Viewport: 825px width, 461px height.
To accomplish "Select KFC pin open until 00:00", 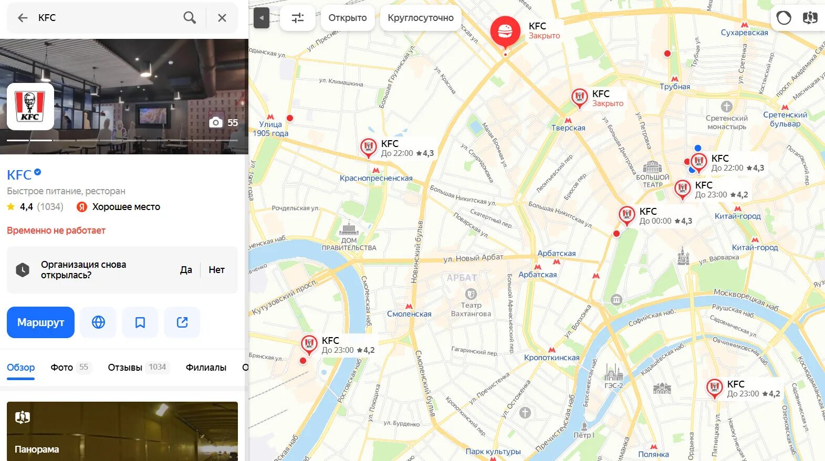I will coord(626,215).
